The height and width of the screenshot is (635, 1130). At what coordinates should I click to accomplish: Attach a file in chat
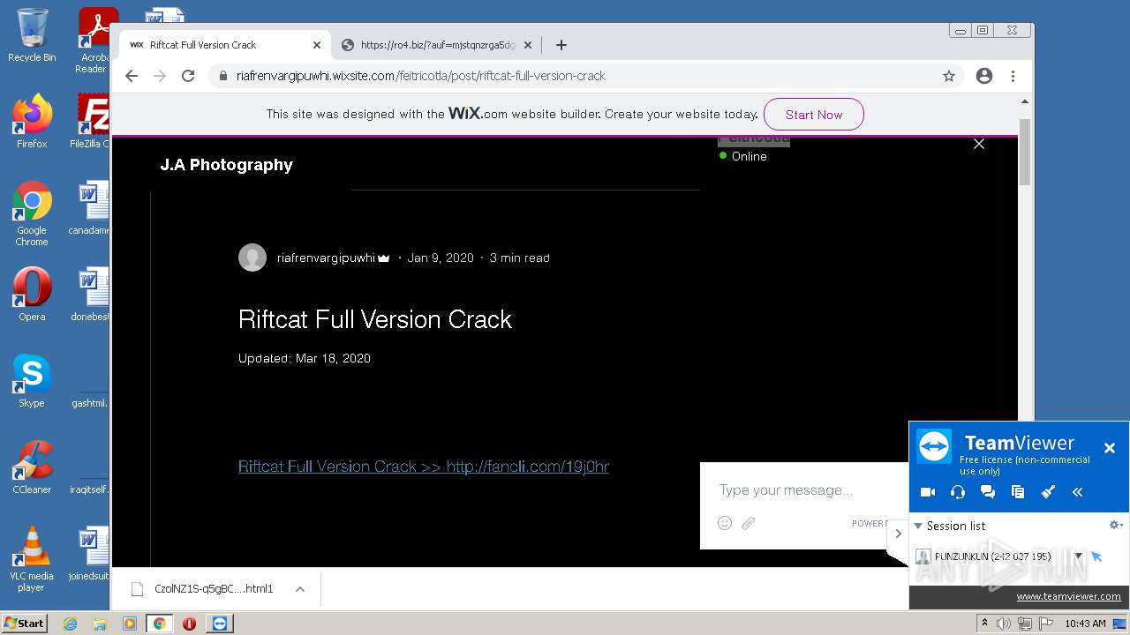748,523
